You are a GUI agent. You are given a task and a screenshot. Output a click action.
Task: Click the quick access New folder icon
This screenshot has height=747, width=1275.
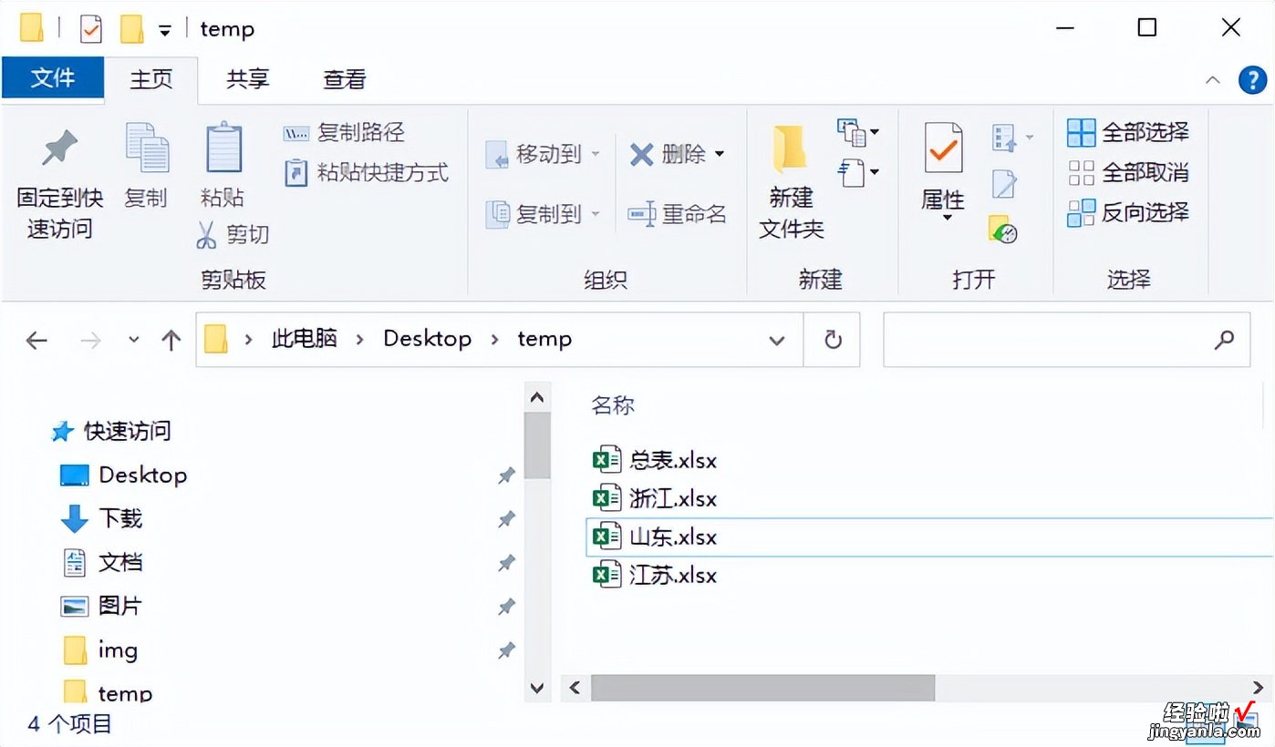tap(132, 29)
